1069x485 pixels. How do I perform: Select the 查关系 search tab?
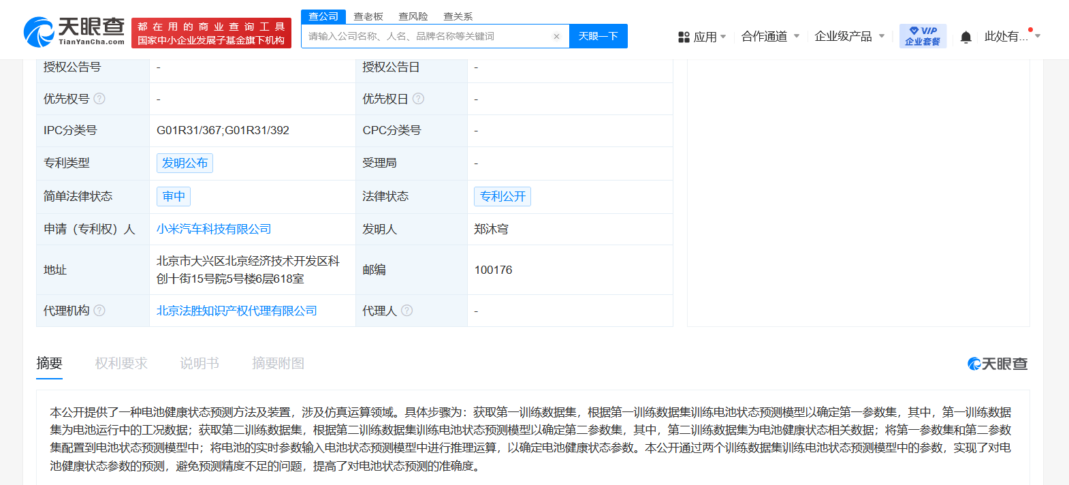pos(458,16)
